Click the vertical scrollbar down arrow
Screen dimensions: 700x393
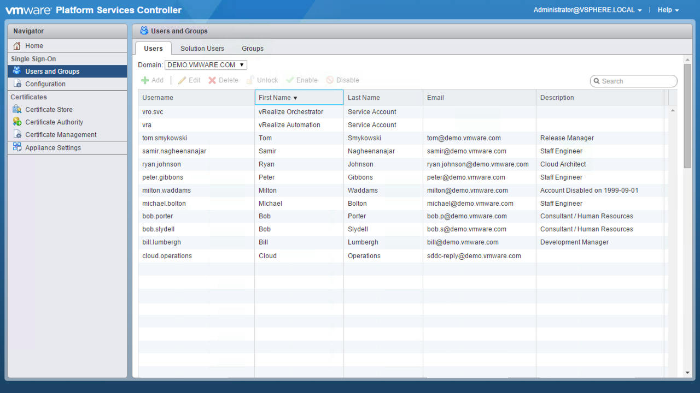pos(687,373)
